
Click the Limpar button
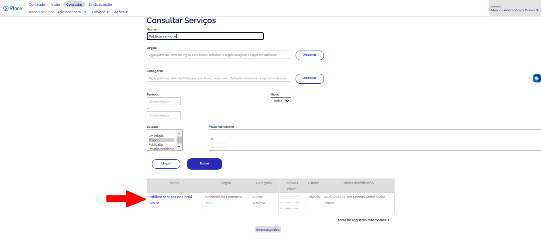pos(166,164)
